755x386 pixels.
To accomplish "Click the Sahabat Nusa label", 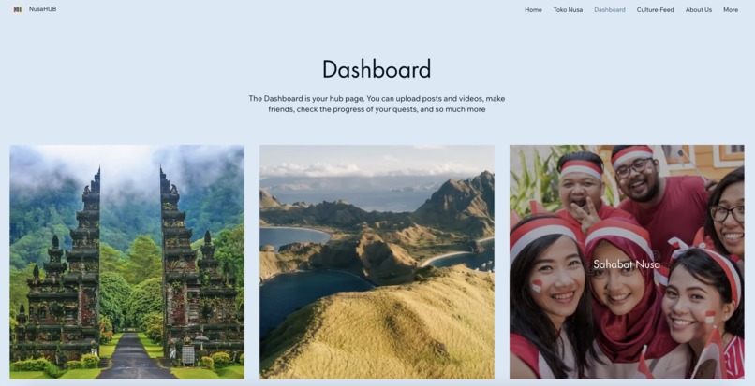I will (627, 264).
